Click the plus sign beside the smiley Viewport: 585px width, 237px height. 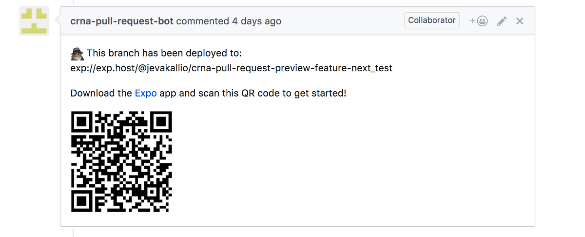472,21
